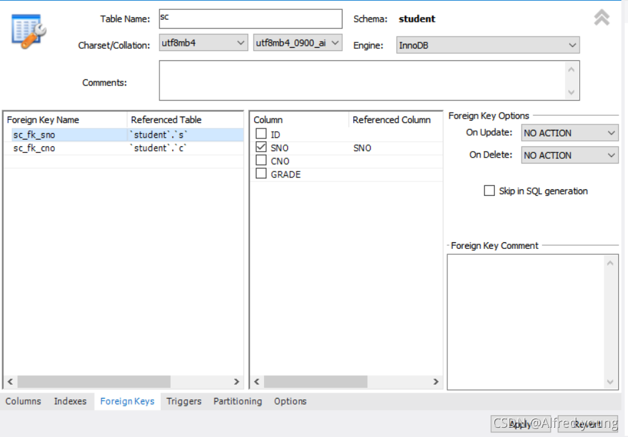This screenshot has height=437, width=628.
Task: Click the Table Name input field
Action: tap(251, 19)
